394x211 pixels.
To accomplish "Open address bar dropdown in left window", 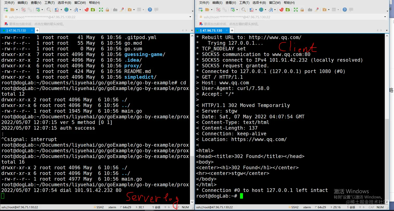I will pos(190,17).
